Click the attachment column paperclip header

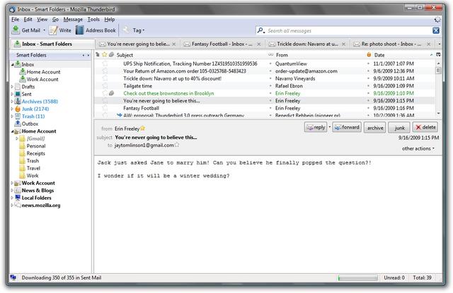tap(111, 55)
